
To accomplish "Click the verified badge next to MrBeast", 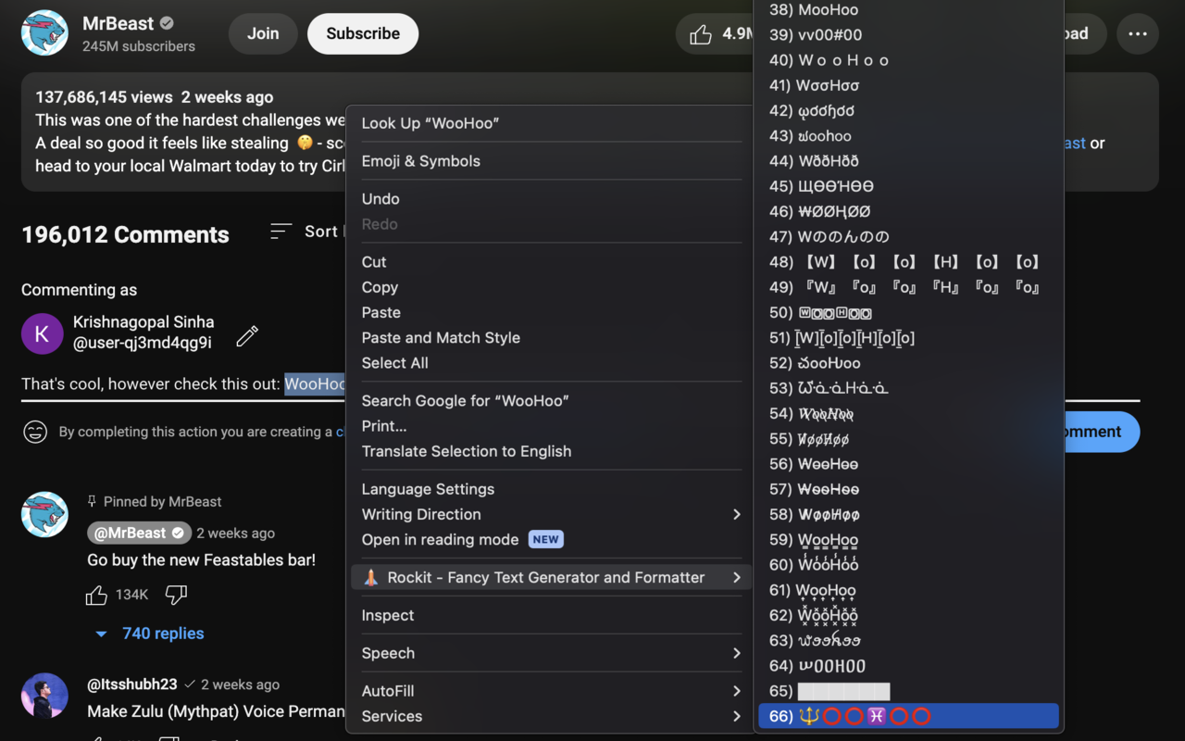I will pos(167,23).
